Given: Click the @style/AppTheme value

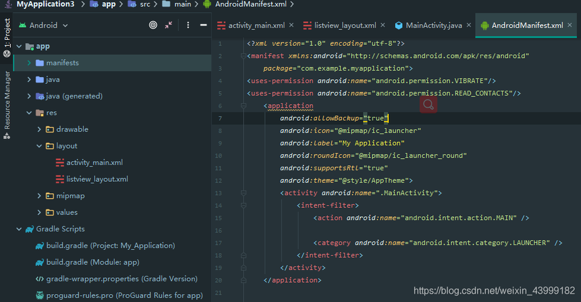Looking at the screenshot, I should click(373, 181).
